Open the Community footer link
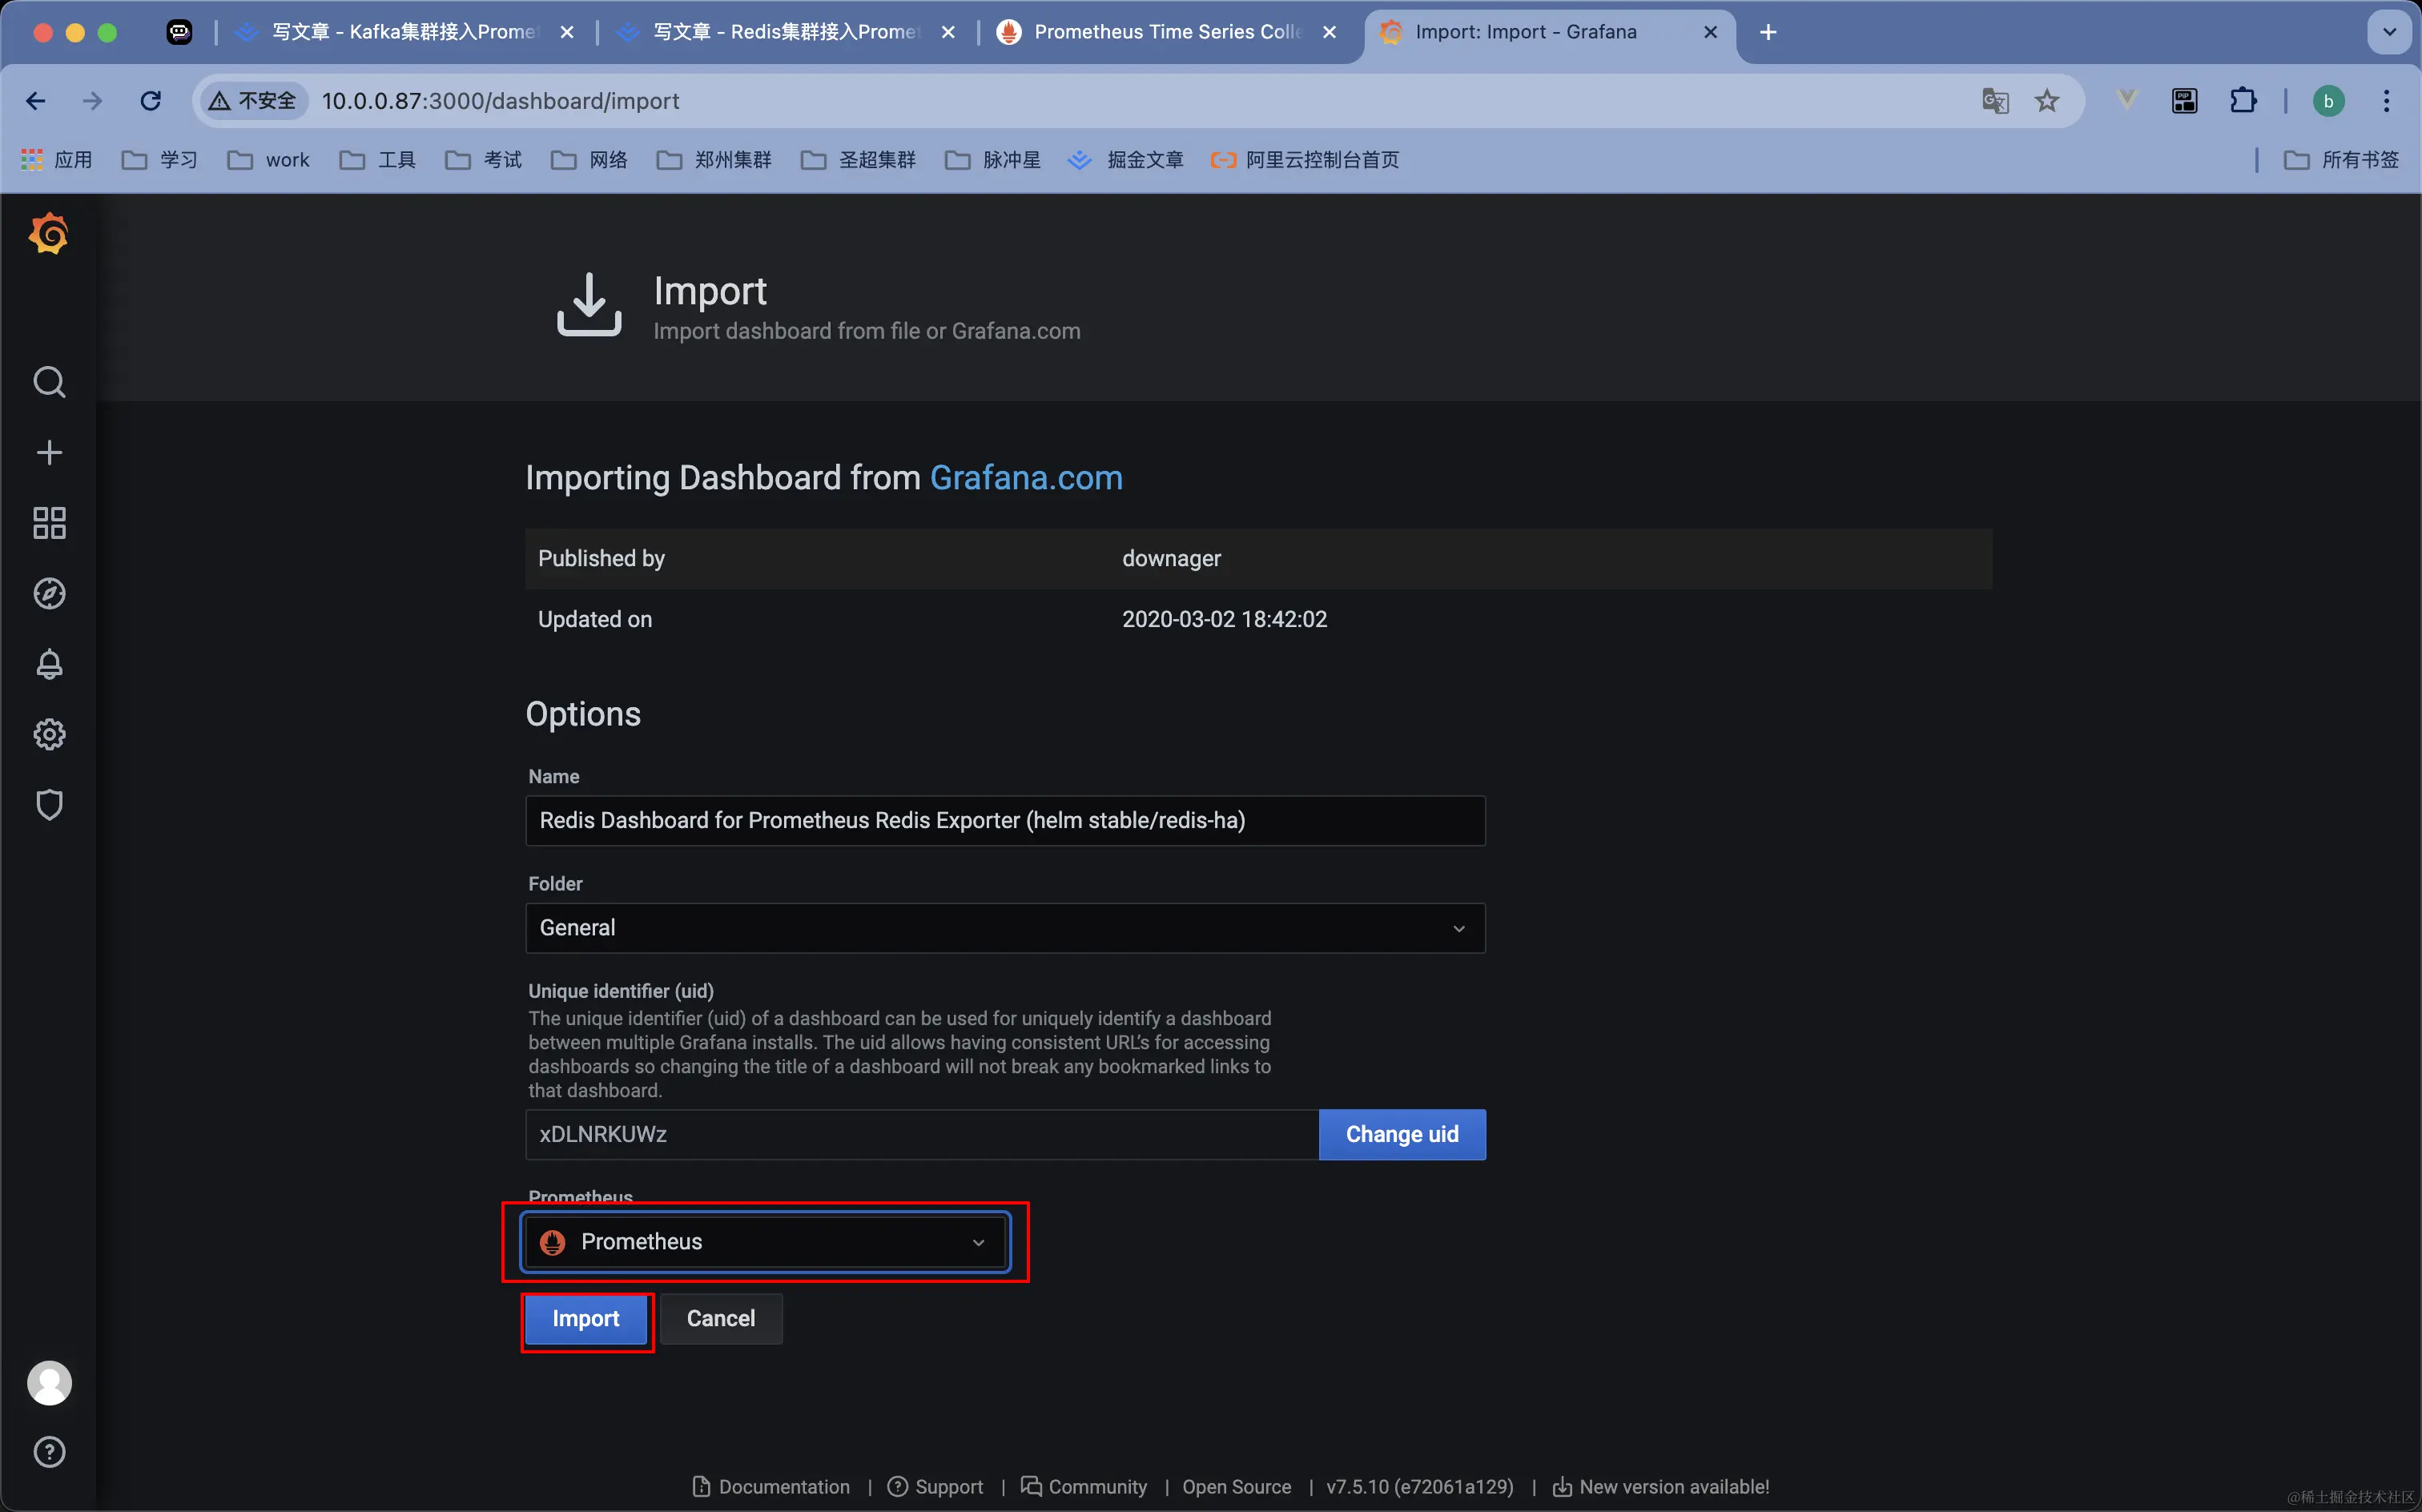 [x=1084, y=1487]
